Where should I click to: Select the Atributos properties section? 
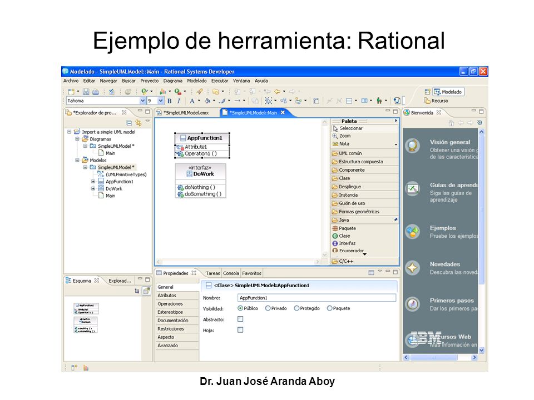pyautogui.click(x=177, y=296)
